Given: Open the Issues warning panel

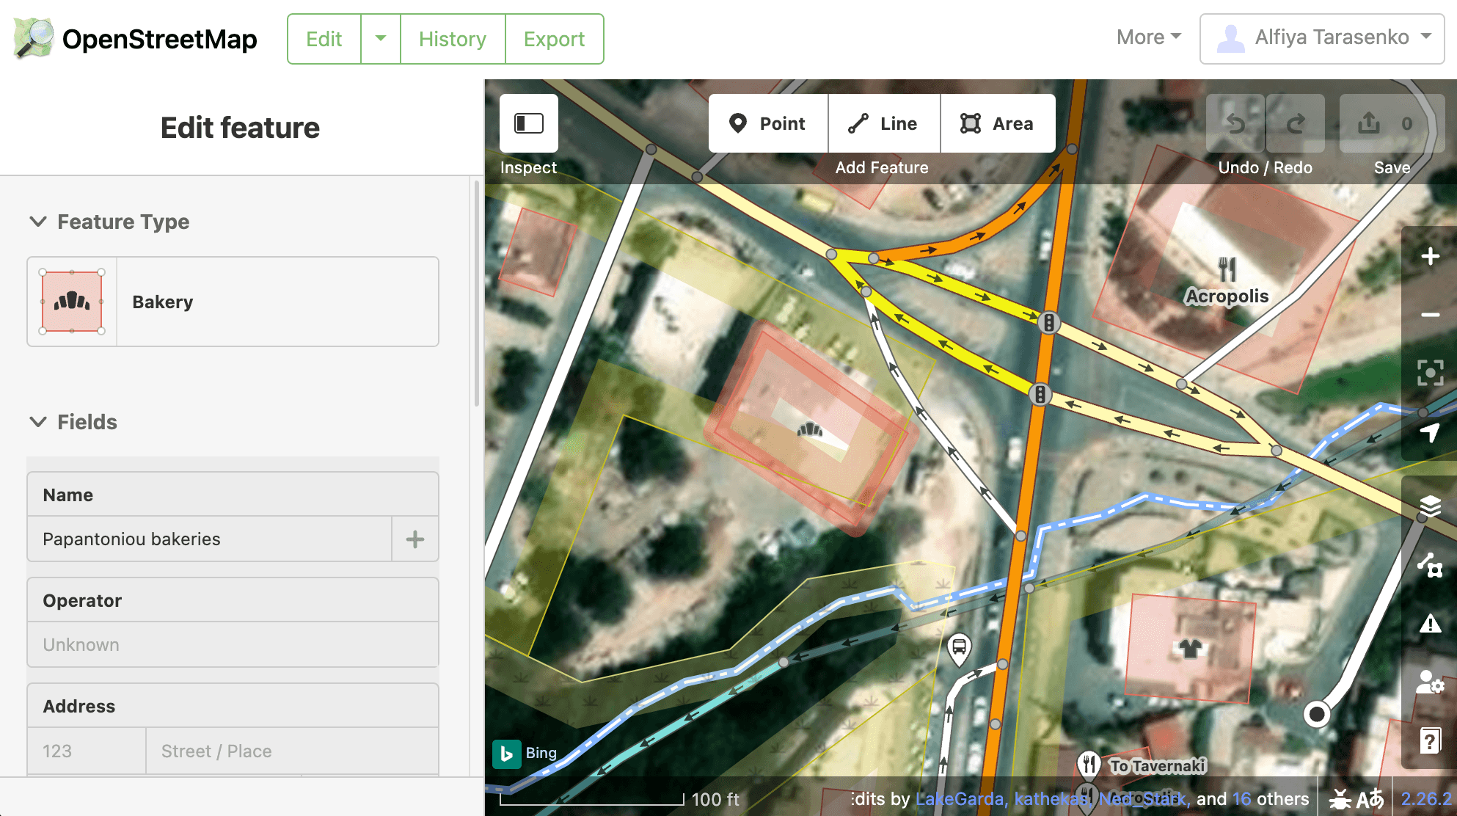Looking at the screenshot, I should click(x=1430, y=624).
